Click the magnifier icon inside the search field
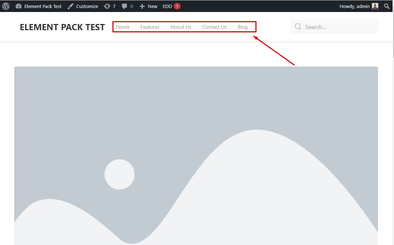Viewport: 394px width, 245px height. [x=298, y=27]
